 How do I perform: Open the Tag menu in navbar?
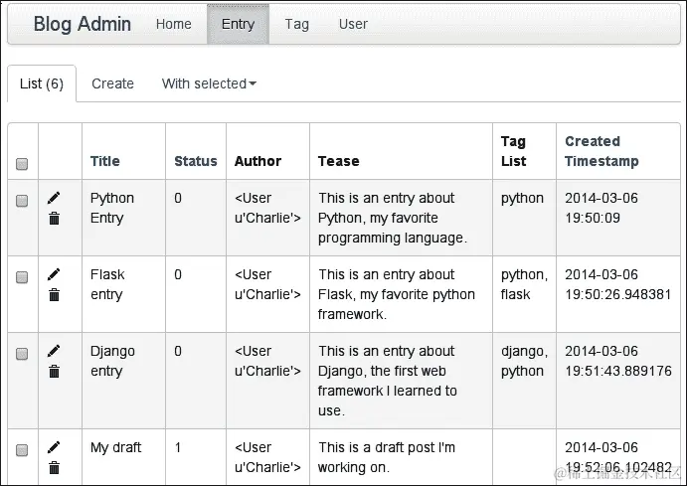[296, 24]
